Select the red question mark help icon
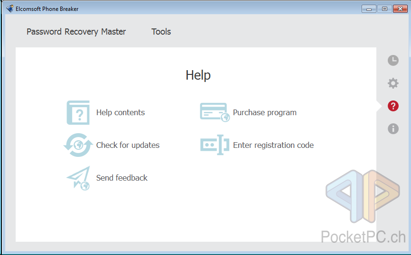The image size is (411, 255). [393, 106]
